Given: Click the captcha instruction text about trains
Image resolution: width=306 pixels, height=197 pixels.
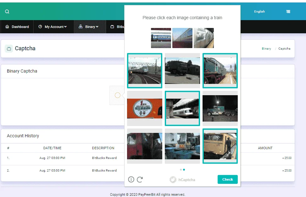Looking at the screenshot, I should (182, 18).
